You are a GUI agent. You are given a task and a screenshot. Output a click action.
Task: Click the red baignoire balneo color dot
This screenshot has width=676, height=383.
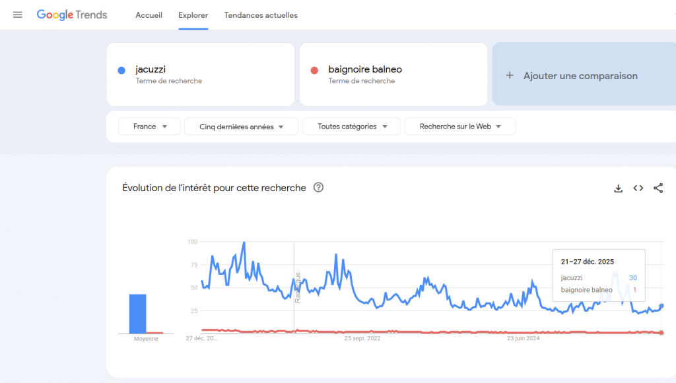tap(314, 70)
